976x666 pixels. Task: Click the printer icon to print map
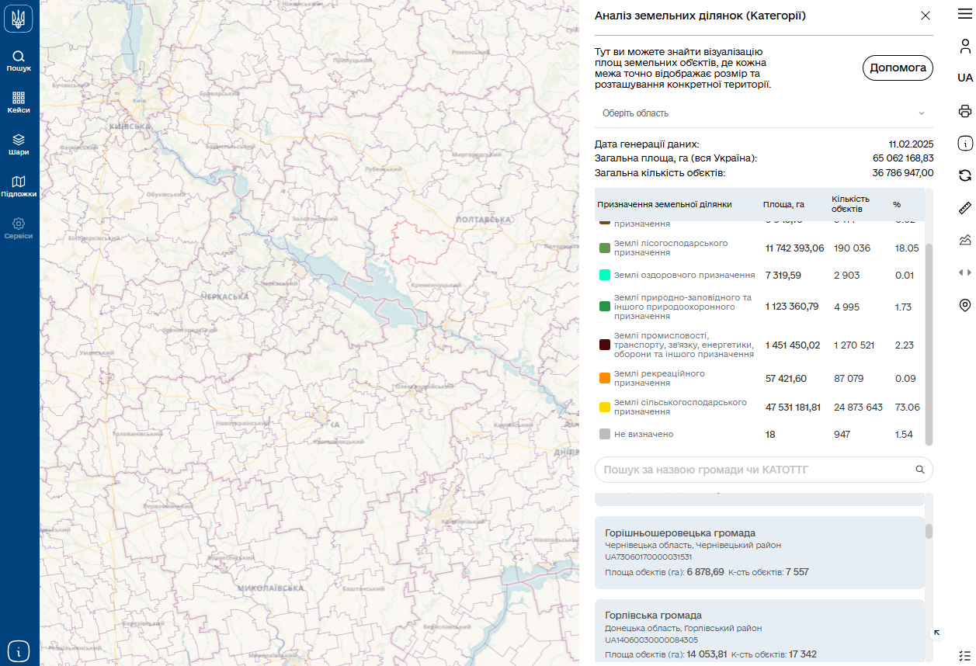(x=965, y=111)
